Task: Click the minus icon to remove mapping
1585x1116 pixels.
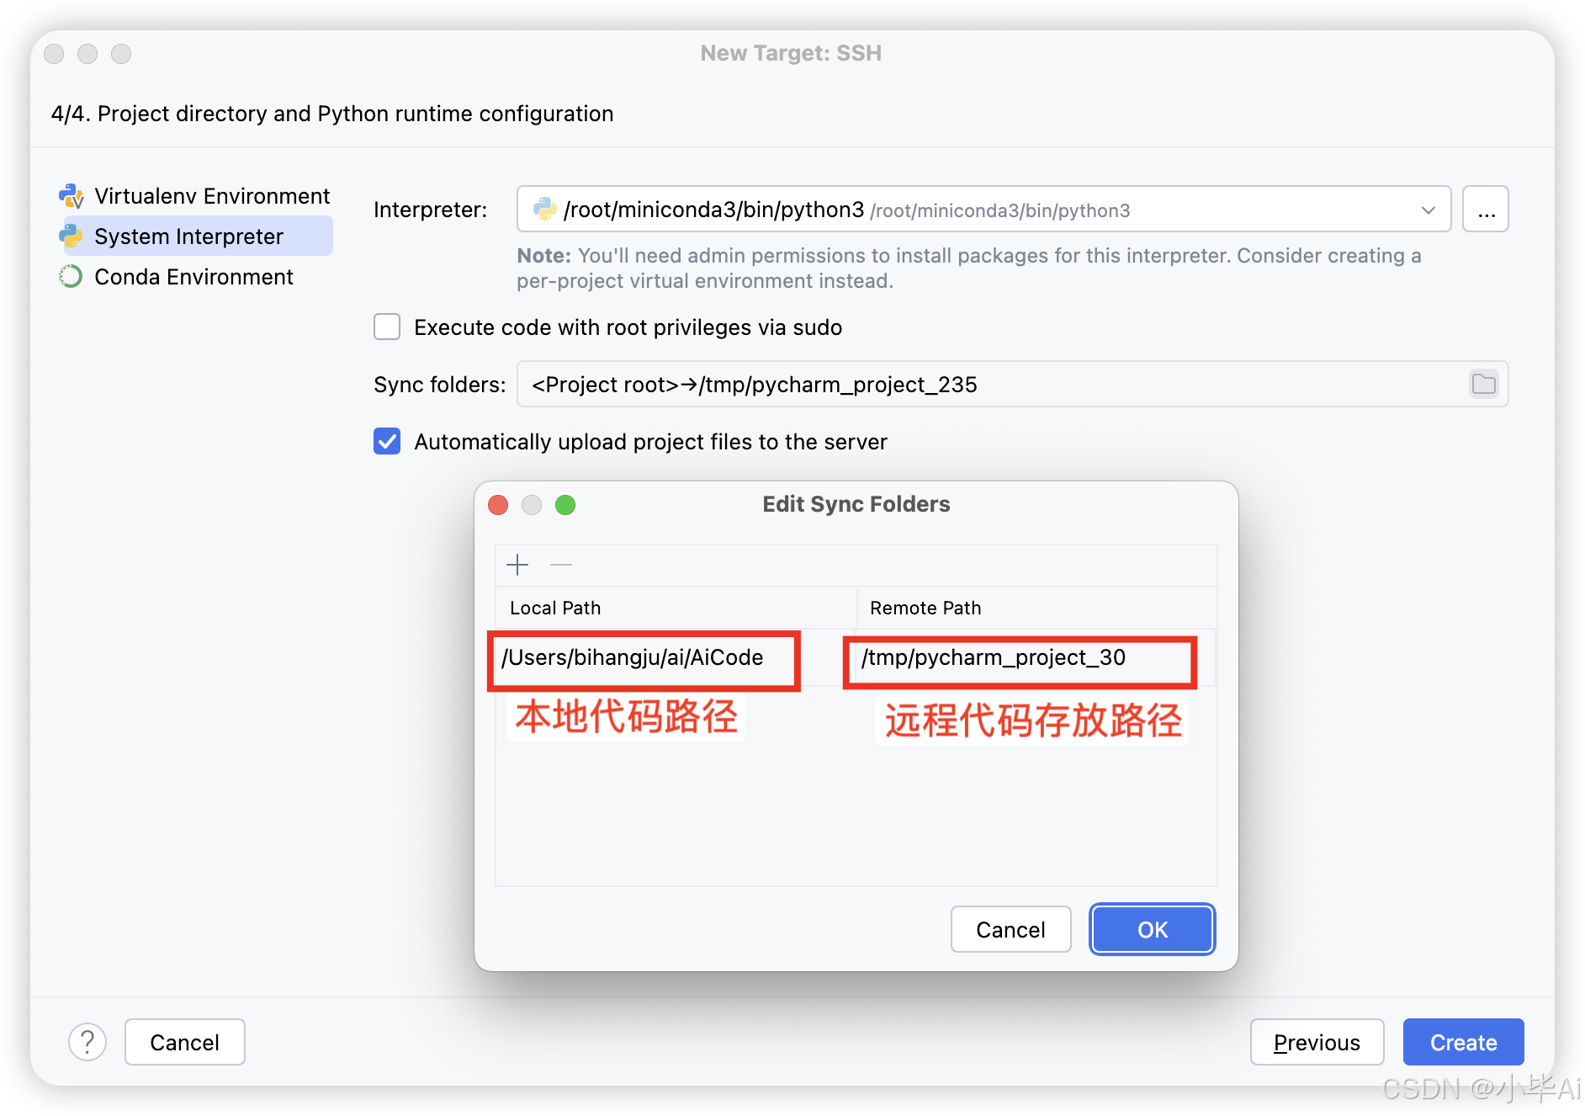Action: click(x=561, y=565)
